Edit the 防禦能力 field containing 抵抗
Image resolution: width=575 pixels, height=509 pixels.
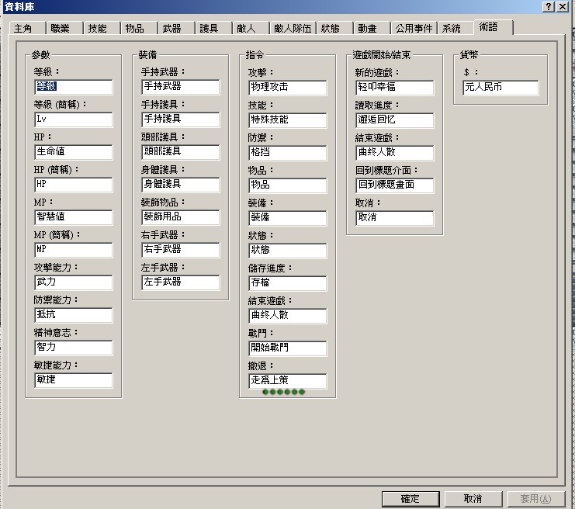[74, 315]
